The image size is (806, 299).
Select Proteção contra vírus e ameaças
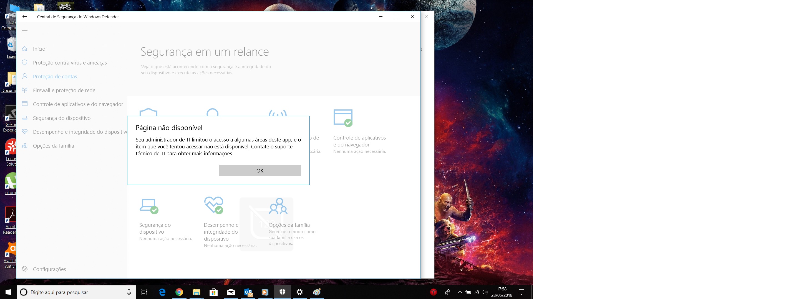70,63
